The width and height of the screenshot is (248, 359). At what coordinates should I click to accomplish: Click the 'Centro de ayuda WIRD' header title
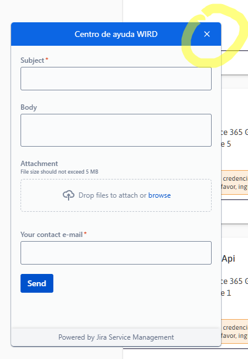pyautogui.click(x=116, y=34)
